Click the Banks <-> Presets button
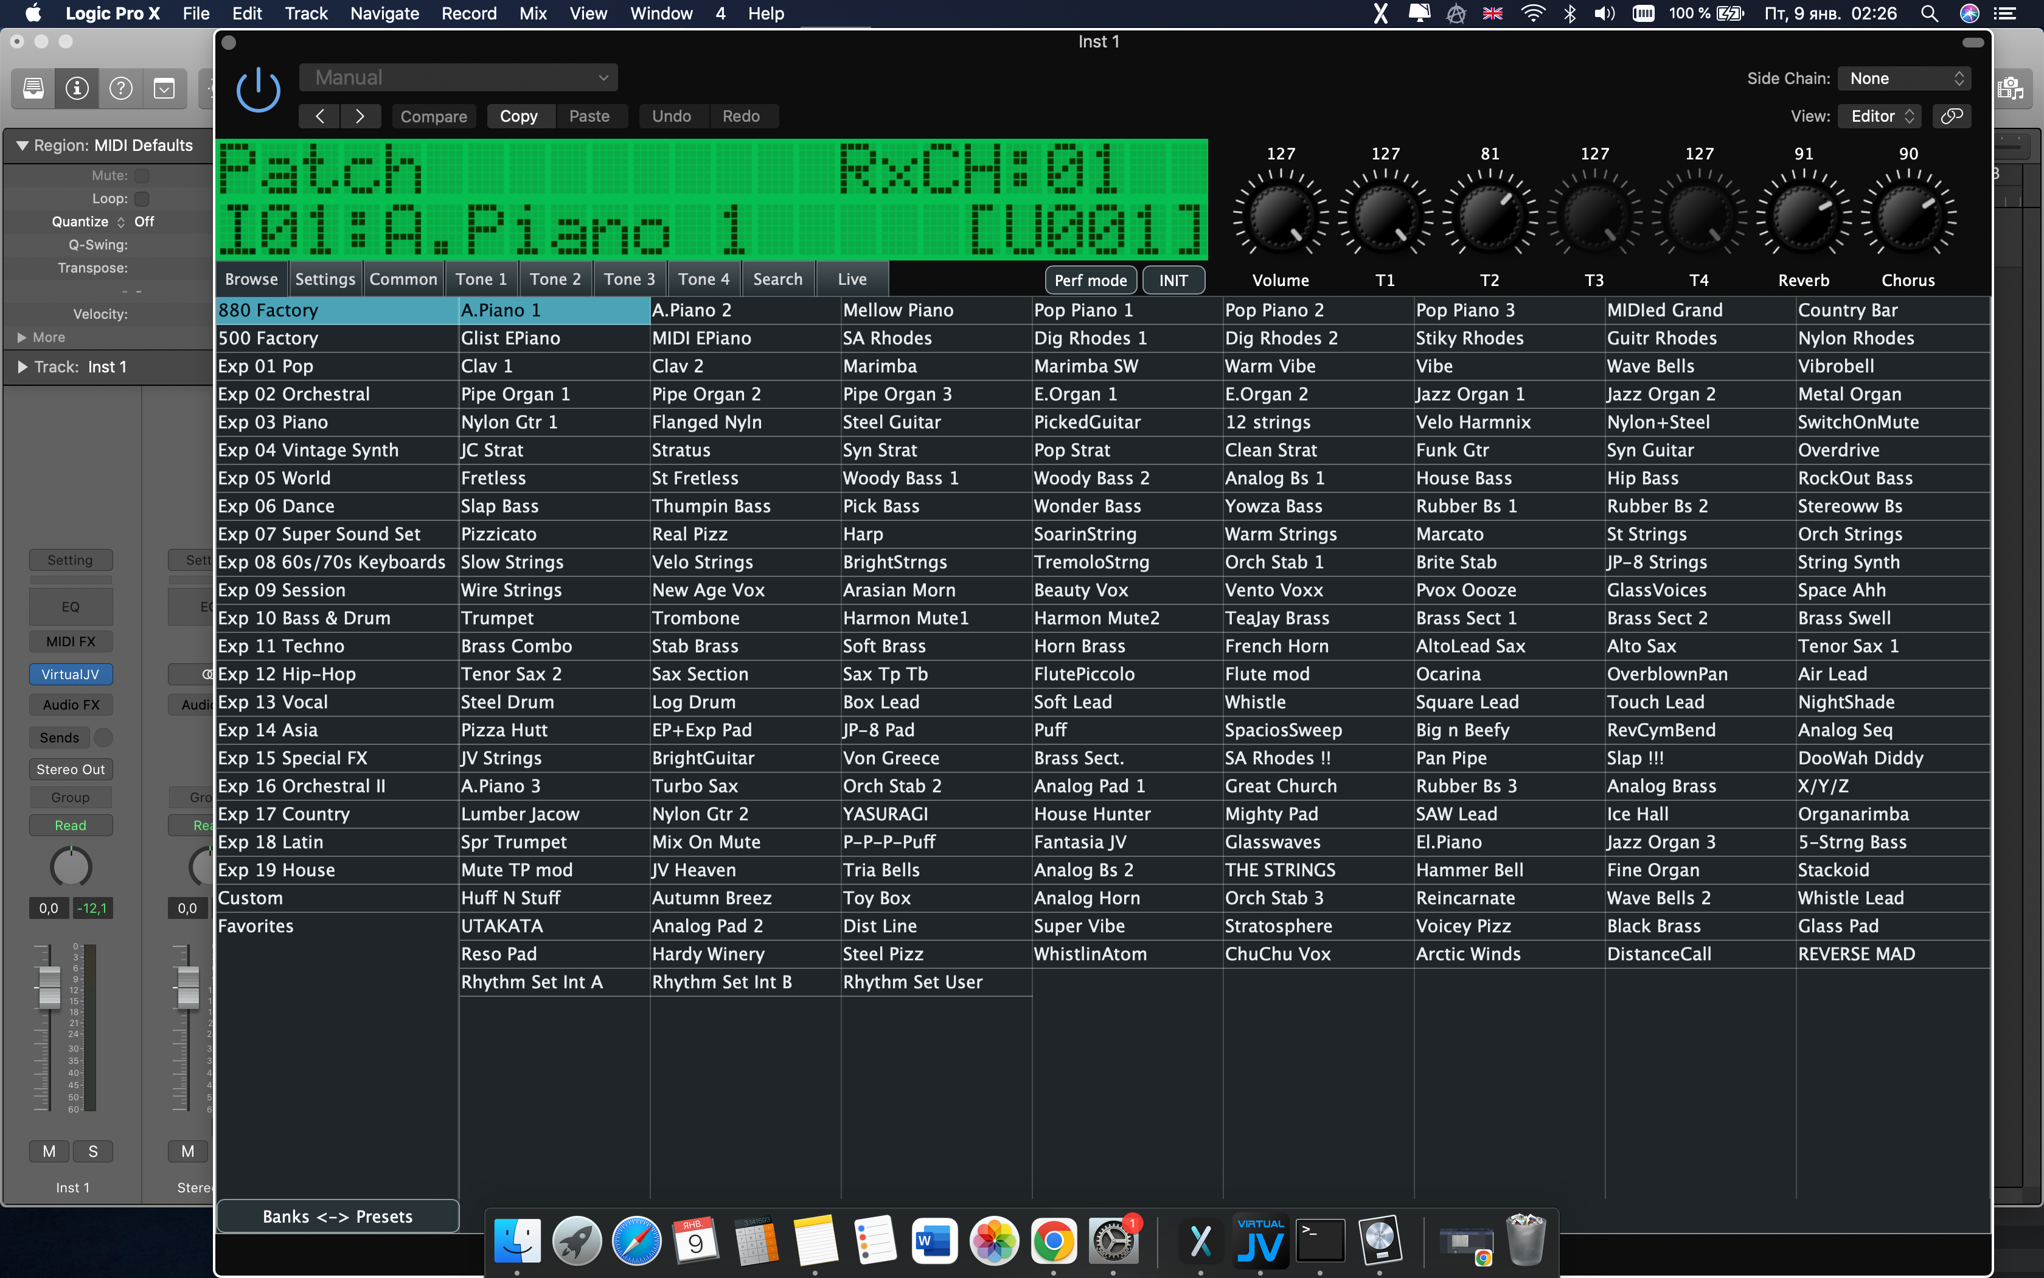This screenshot has width=2044, height=1278. [x=338, y=1217]
